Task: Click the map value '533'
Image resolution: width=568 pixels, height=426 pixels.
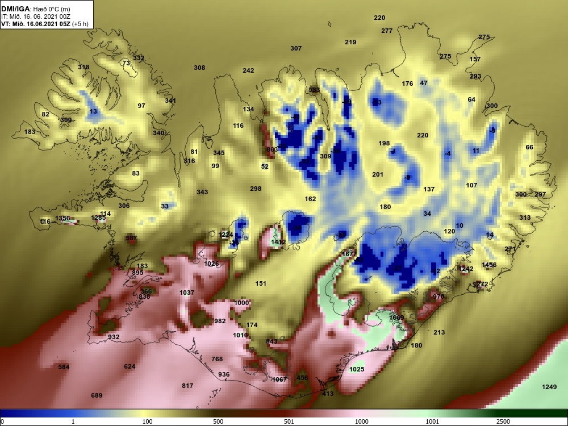Action: tap(315, 90)
